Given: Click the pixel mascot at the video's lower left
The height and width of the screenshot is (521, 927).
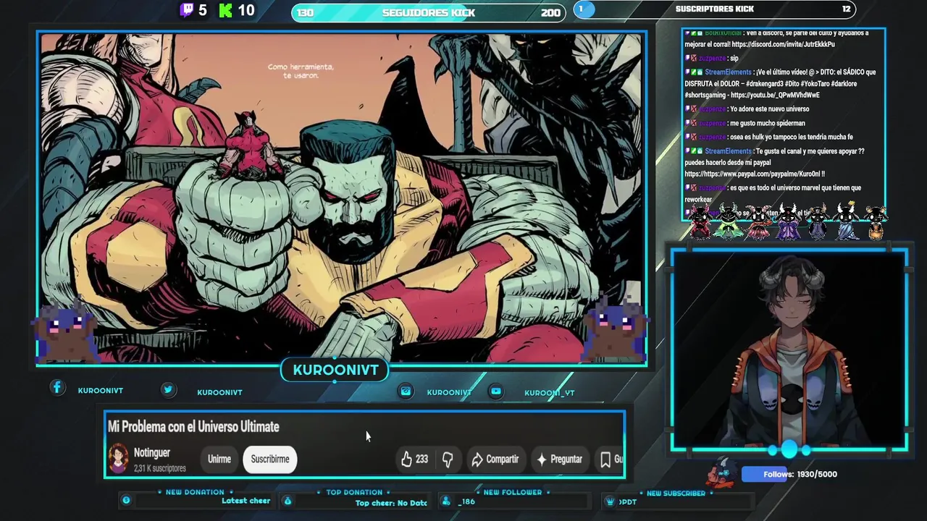Looking at the screenshot, I should 65,331.
